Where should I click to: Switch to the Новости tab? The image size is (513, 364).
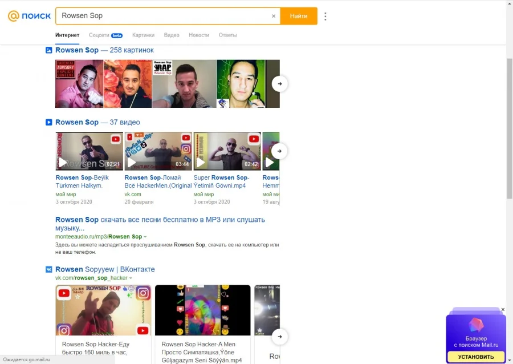(x=199, y=35)
